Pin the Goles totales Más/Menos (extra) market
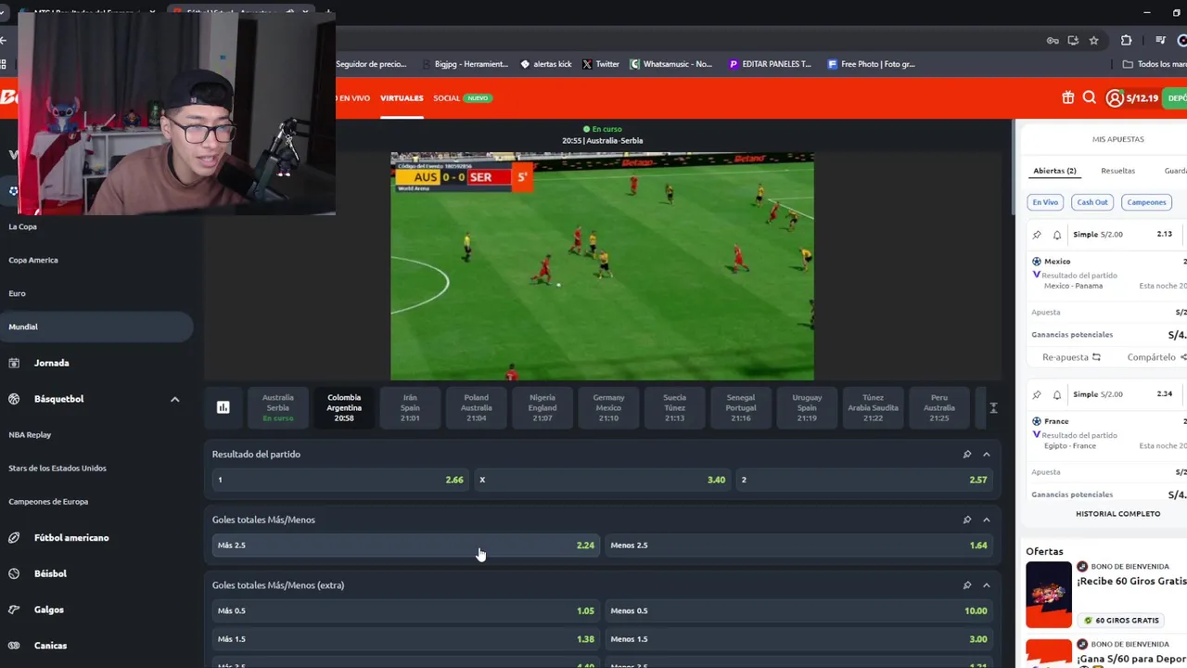Viewport: 1187px width, 668px height. pos(967,585)
